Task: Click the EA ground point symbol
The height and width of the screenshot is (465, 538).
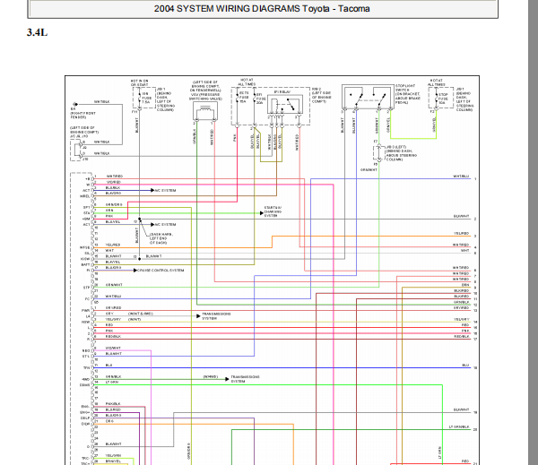Action: (x=75, y=104)
